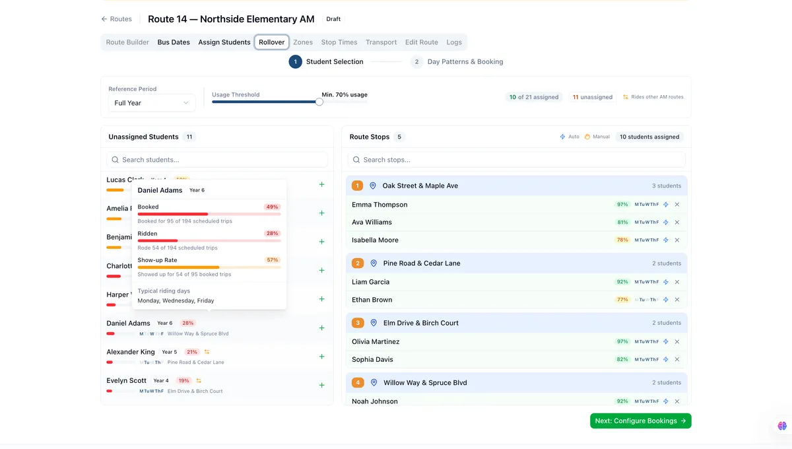
Task: Open the Zones tab
Action: 303,42
